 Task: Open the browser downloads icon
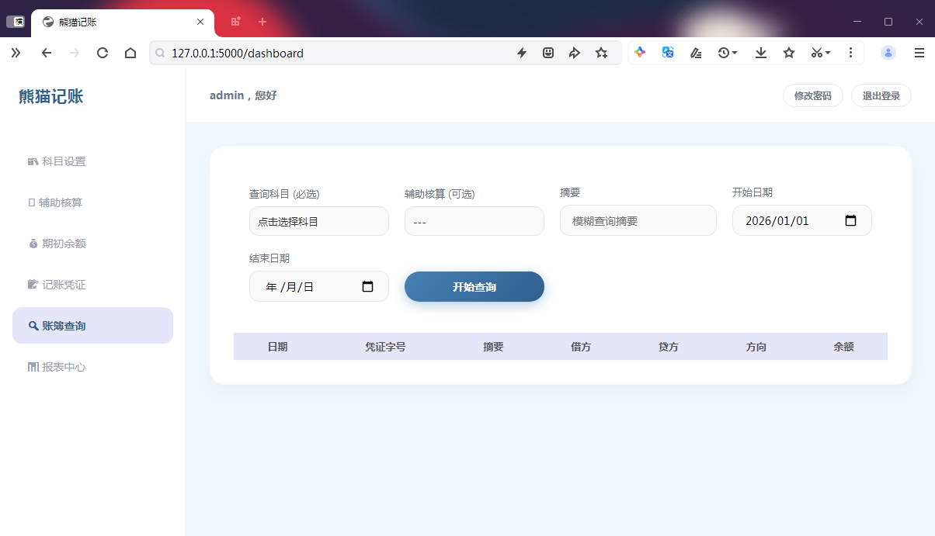(761, 53)
